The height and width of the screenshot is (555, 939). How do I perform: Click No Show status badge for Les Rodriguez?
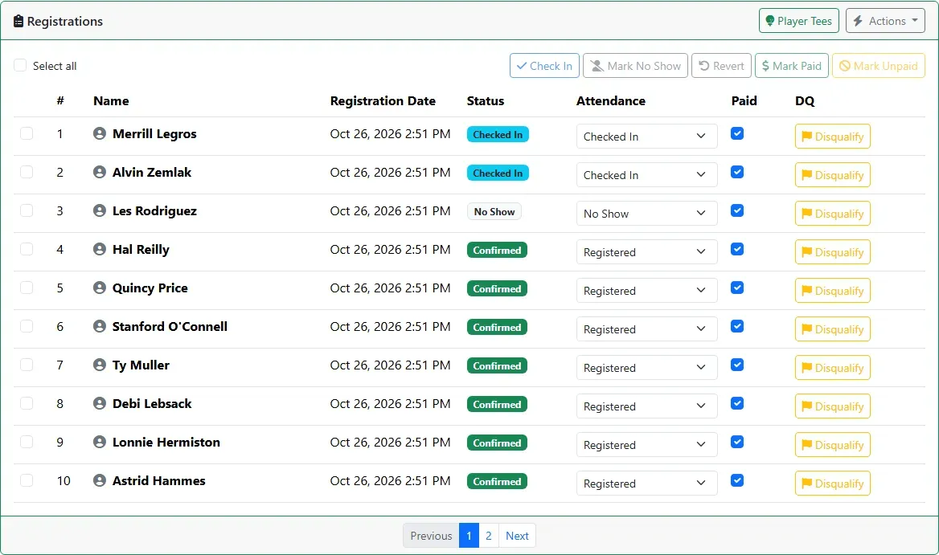tap(494, 212)
